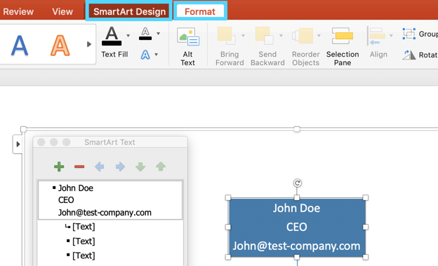Open the Review ribbon tab
Screen dimensions: 438x266
pyautogui.click(x=18, y=12)
